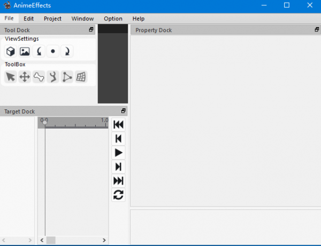Minimize the AnimeEffects window
This screenshot has height=246, width=321.
point(264,5)
